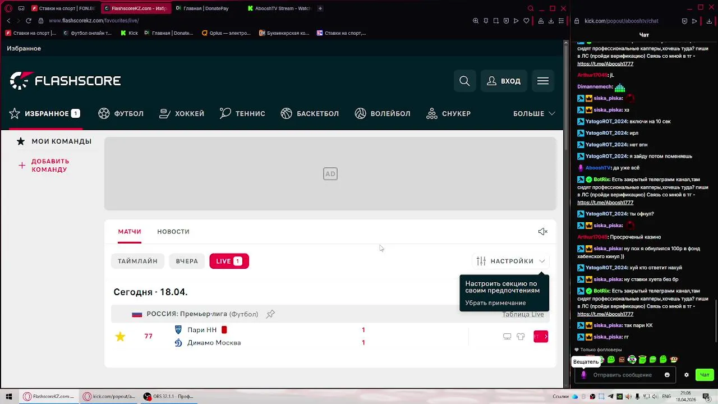Open the Хоккей sport section
This screenshot has width=718, height=404.
click(x=182, y=113)
